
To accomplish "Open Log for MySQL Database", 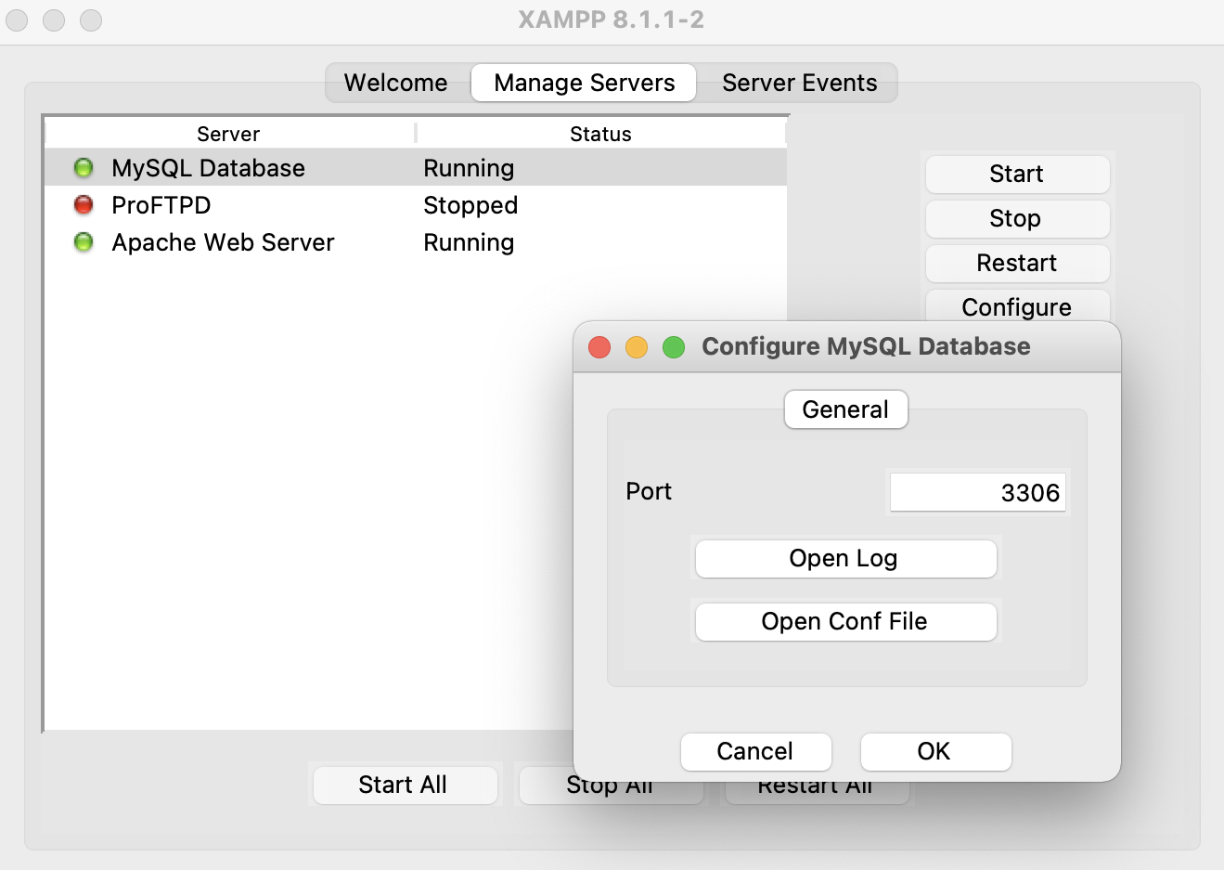I will [x=845, y=558].
